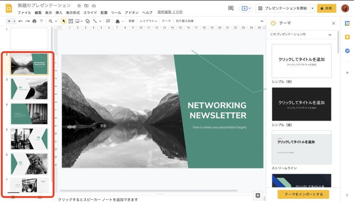Select slide 5 thumbnail in the filmstrip
The width and height of the screenshot is (354, 202).
coord(29,139)
